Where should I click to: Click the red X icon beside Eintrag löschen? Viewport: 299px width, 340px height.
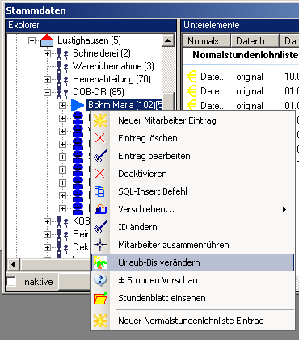(x=100, y=138)
